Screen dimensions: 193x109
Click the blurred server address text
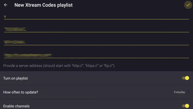pos(28,55)
